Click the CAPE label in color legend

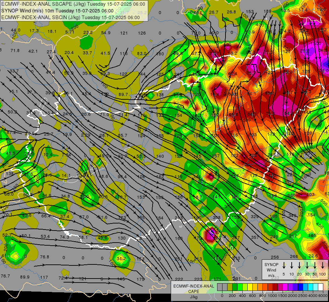(194, 292)
